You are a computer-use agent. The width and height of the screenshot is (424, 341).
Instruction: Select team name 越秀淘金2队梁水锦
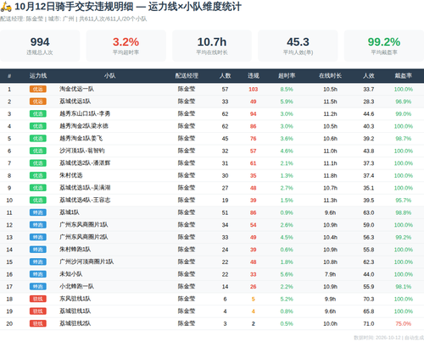click(x=84, y=126)
